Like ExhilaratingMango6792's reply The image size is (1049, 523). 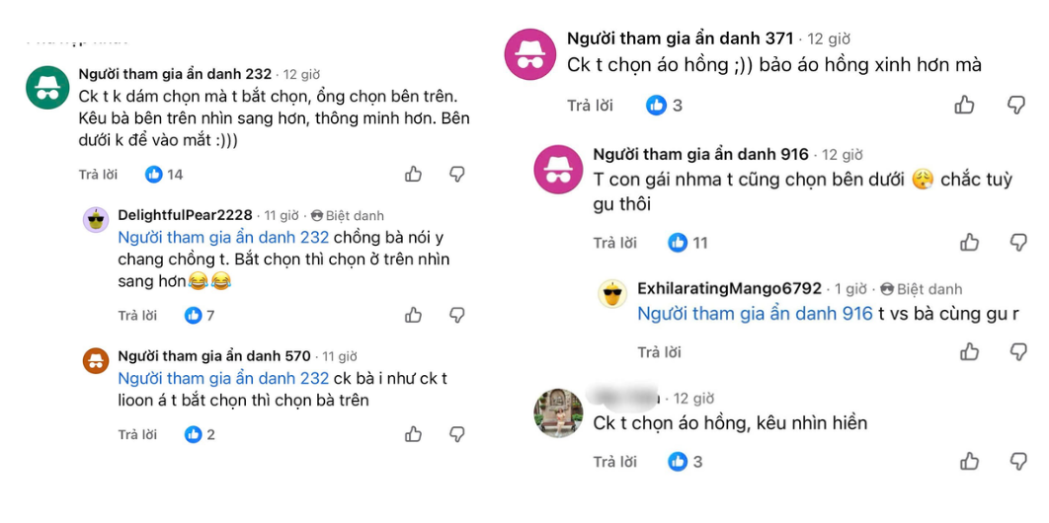(969, 351)
